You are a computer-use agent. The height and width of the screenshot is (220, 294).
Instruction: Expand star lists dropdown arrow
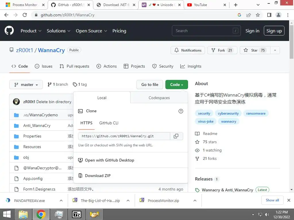(275, 50)
